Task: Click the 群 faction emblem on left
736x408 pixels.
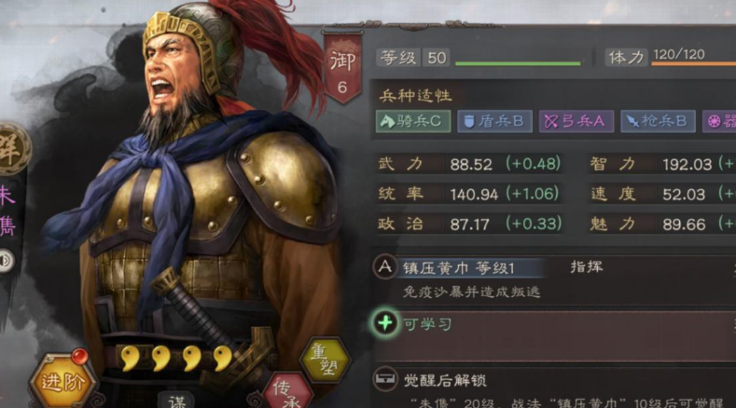Action: 11,150
